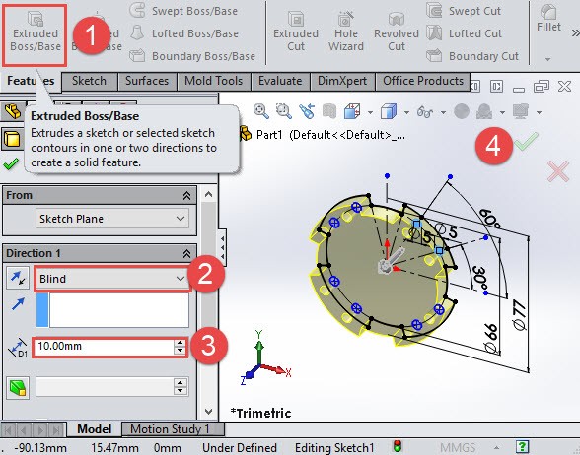The height and width of the screenshot is (455, 580).
Task: Open the Mold Tools tab
Action: (x=213, y=81)
